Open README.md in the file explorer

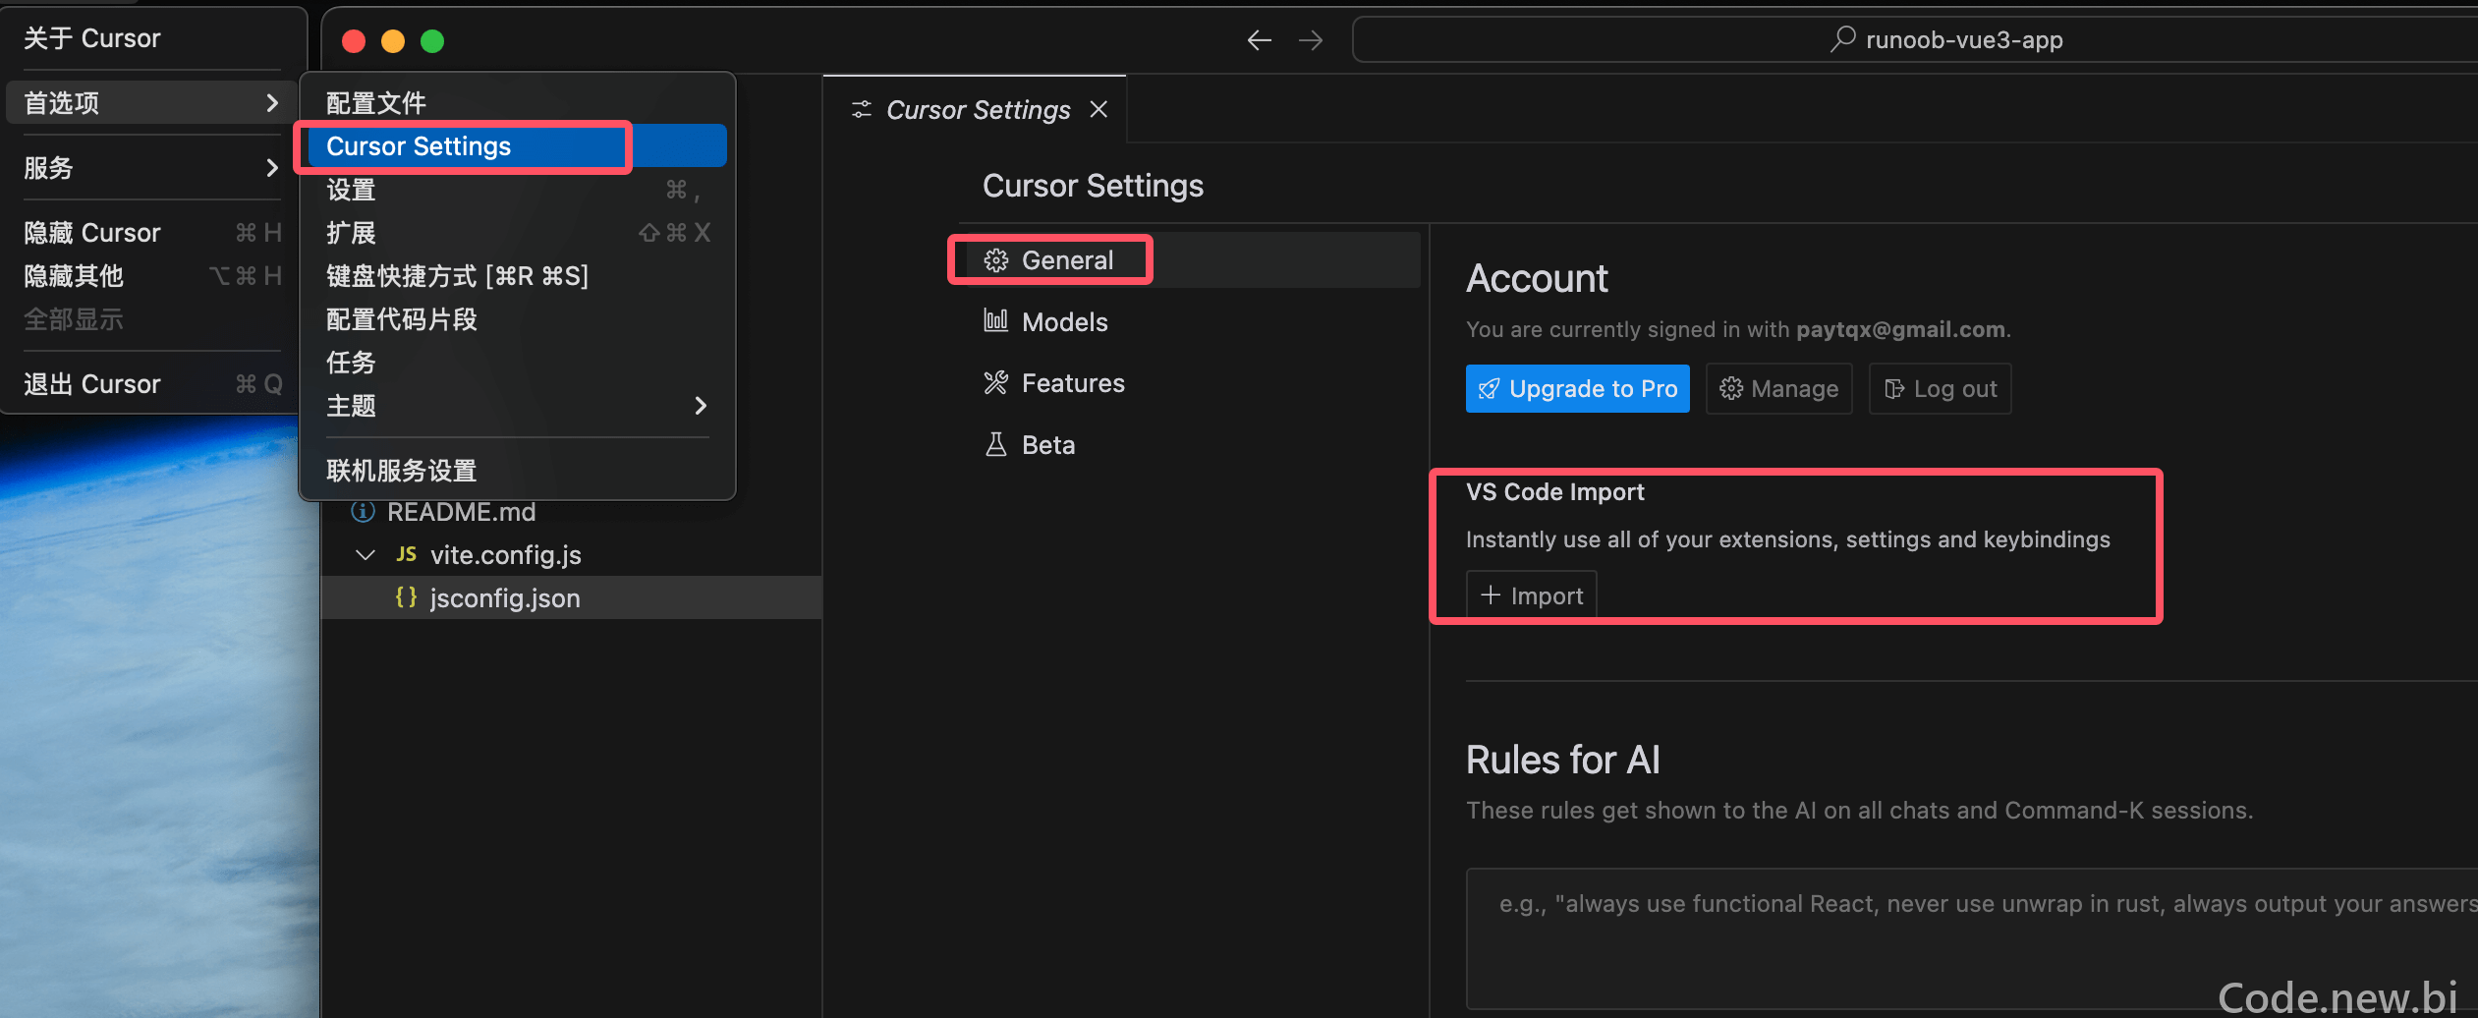point(462,512)
